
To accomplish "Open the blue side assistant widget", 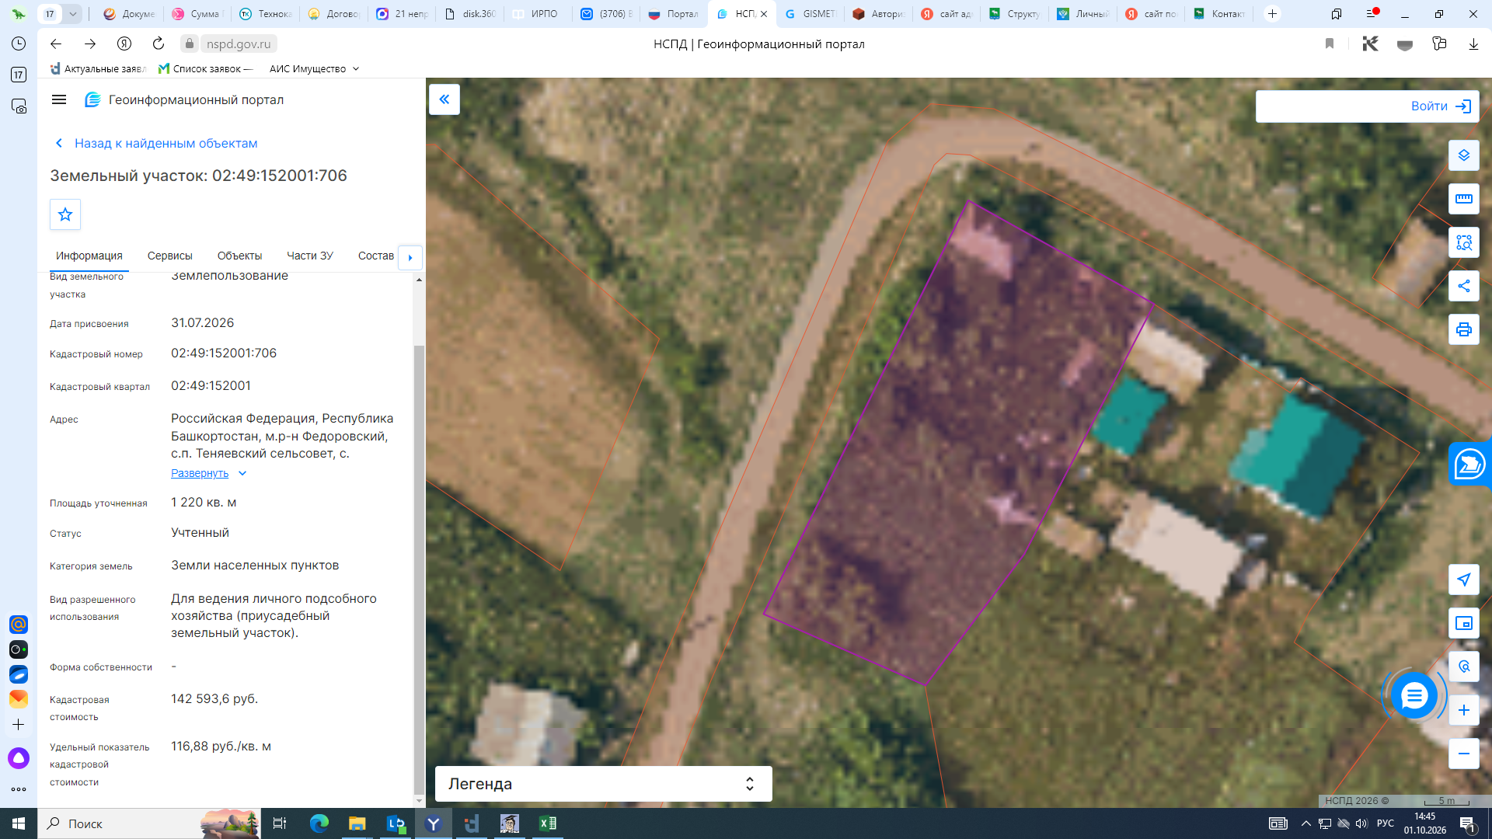I will point(1470,465).
